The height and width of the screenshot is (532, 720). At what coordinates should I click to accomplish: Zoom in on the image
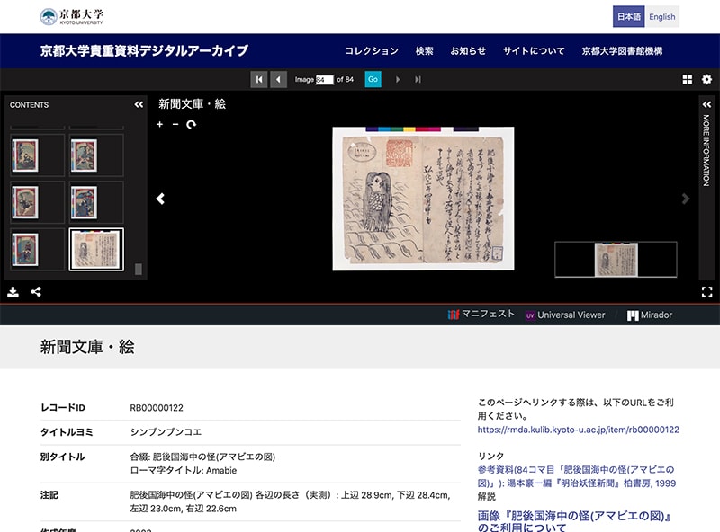coord(160,124)
